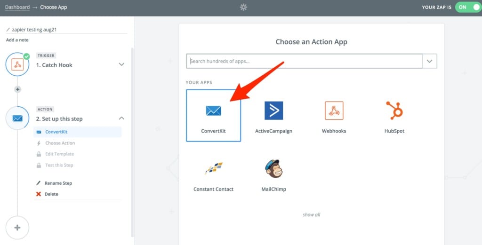This screenshot has height=245, width=482.
Task: Open Test this Step in sidebar
Action: (x=59, y=165)
